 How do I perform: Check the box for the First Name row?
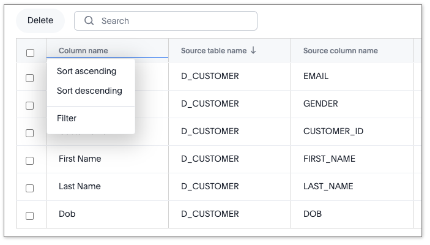[30, 160]
